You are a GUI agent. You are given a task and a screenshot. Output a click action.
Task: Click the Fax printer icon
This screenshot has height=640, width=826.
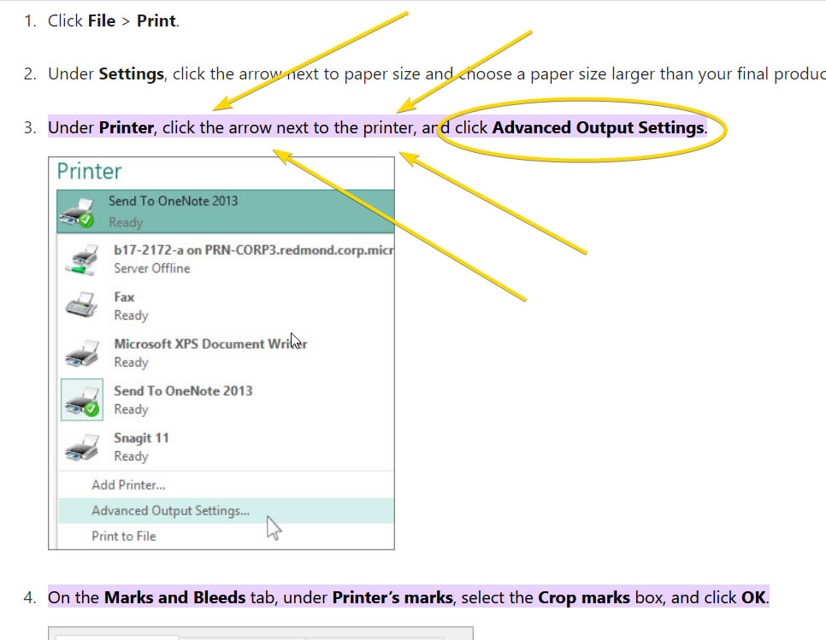point(81,306)
